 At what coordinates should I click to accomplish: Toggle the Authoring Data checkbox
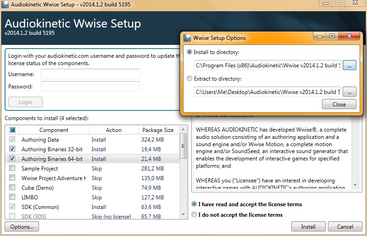click(x=12, y=139)
